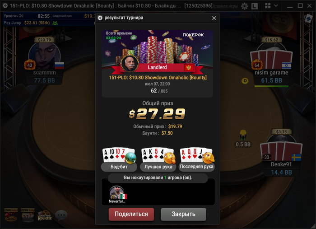The height and width of the screenshot is (229, 316).
Task: Click scammm player avatar
Action: 44,56
